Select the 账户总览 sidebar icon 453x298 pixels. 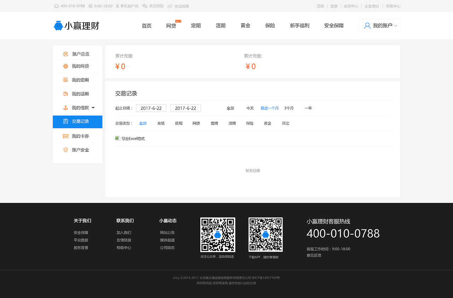click(x=65, y=54)
